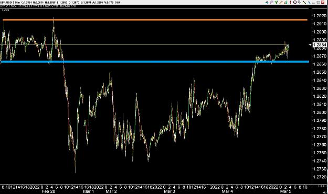This screenshot has width=328, height=194.
Task: Click the green and tan toolbar icon
Action: (285, 2)
